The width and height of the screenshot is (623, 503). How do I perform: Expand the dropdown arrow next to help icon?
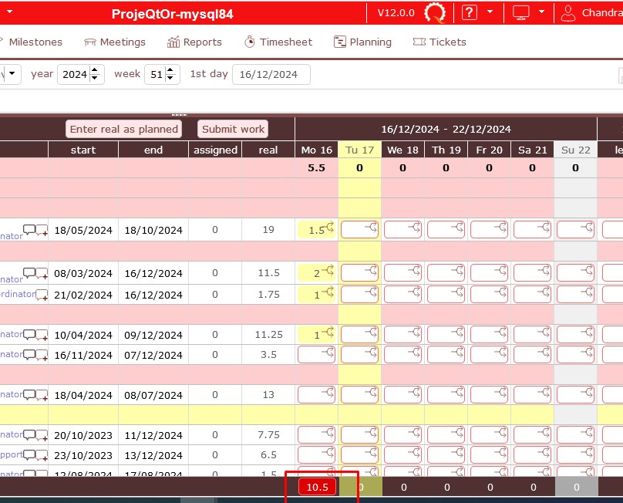[x=490, y=12]
